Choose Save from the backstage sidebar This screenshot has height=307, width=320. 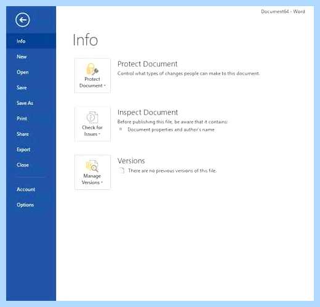(x=31, y=88)
